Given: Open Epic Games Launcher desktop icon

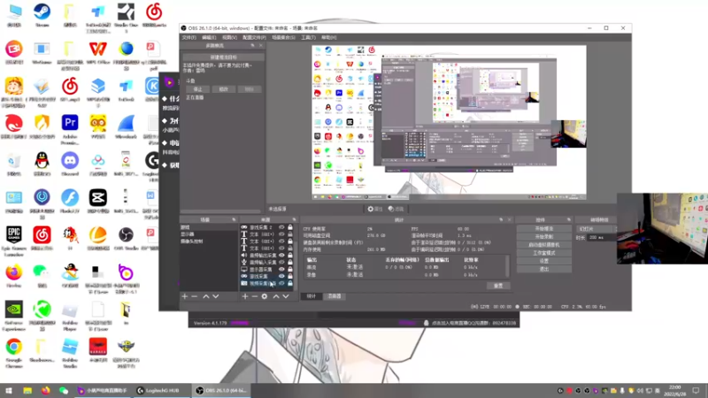Looking at the screenshot, I should 14,241.
